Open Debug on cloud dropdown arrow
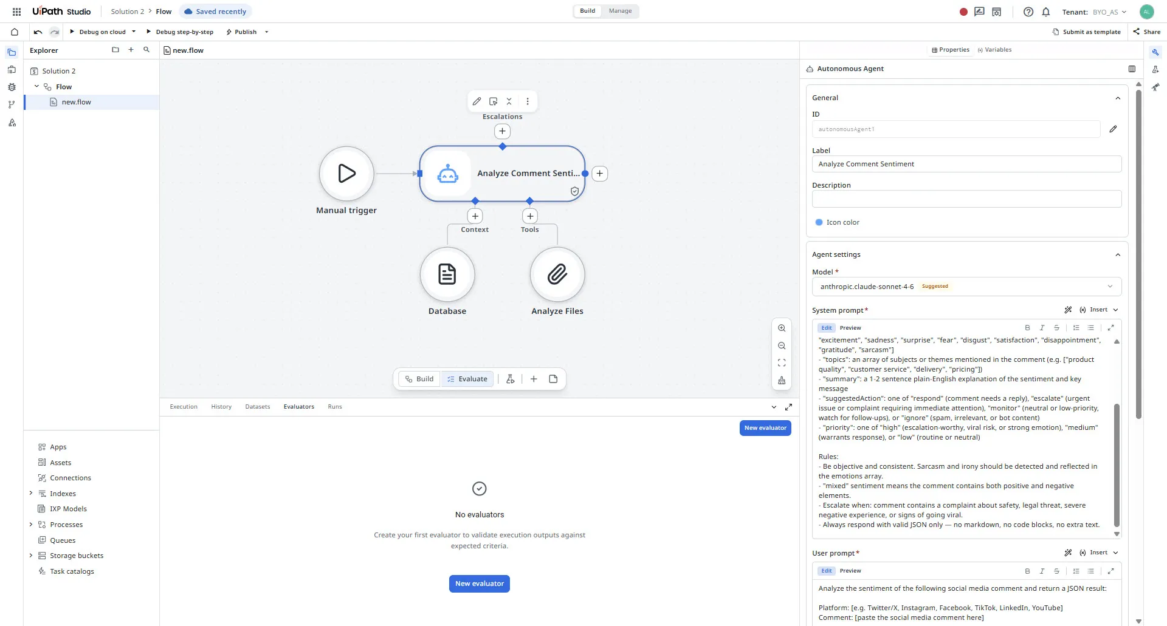 (x=134, y=32)
